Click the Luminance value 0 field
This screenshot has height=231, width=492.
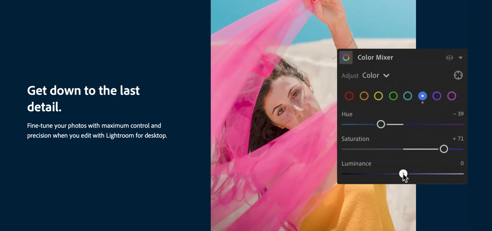462,163
